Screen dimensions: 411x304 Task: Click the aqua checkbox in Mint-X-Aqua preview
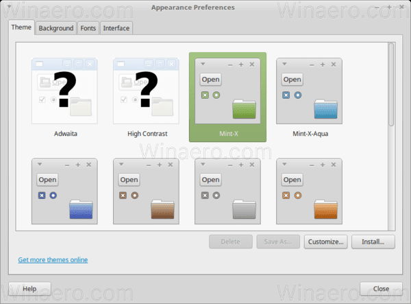tap(286, 95)
